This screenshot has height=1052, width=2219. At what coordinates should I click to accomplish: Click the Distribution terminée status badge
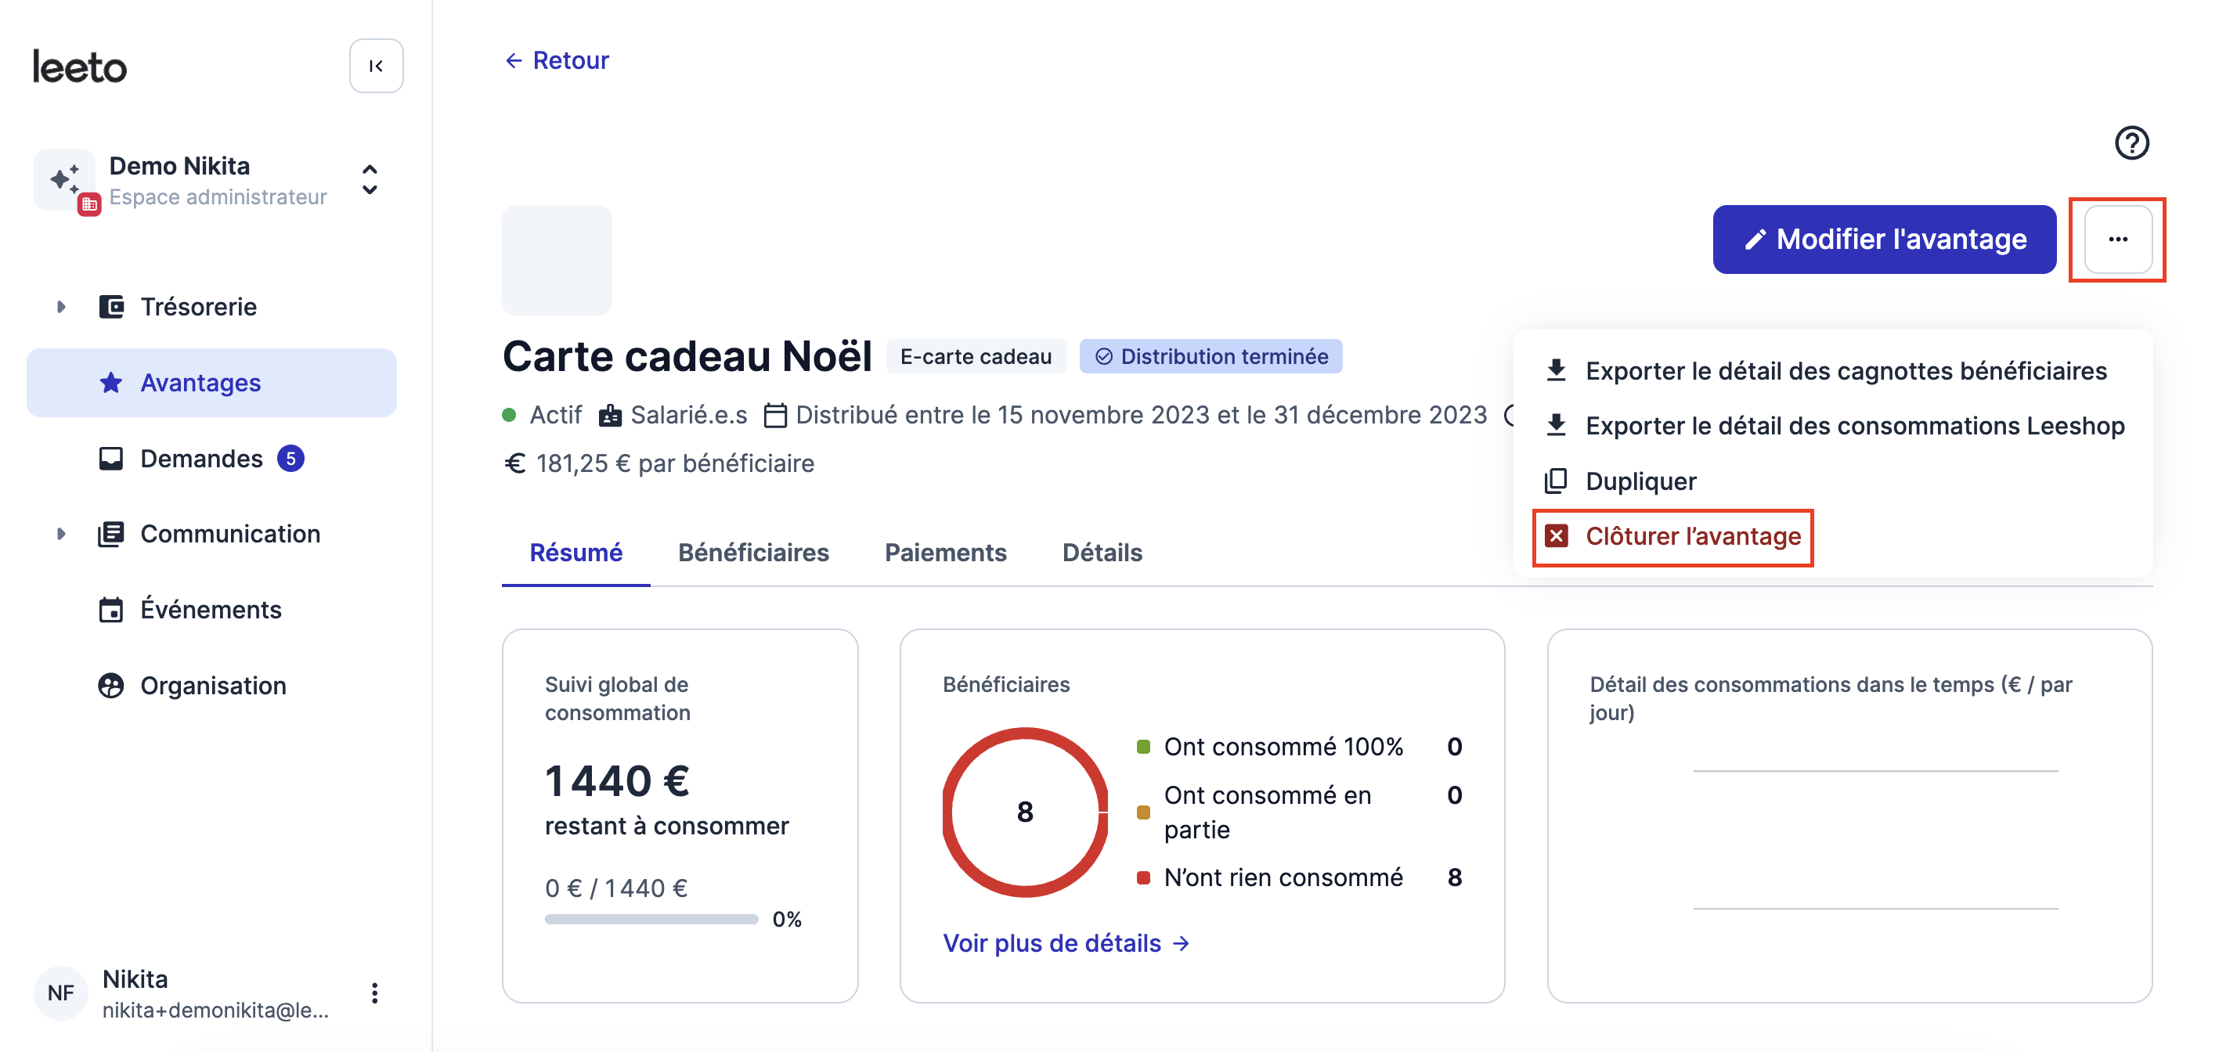[1211, 356]
